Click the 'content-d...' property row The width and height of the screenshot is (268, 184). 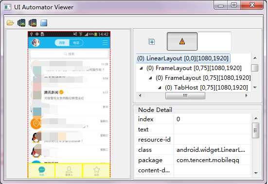coord(194,170)
